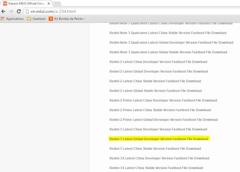Open Redmi Note 3 Qualcomm Latest China Stable Fastboot link
The height and width of the screenshot is (172, 240).
[168, 33]
